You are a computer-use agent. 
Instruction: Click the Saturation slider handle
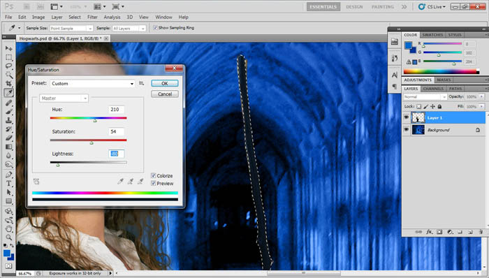[92, 142]
